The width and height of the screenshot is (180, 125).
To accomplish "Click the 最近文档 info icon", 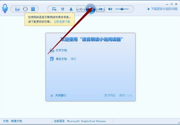I will (x=52, y=59).
